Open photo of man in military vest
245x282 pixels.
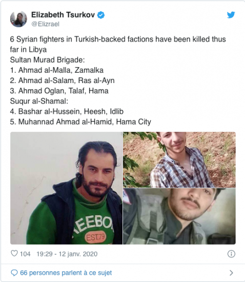tap(179, 216)
